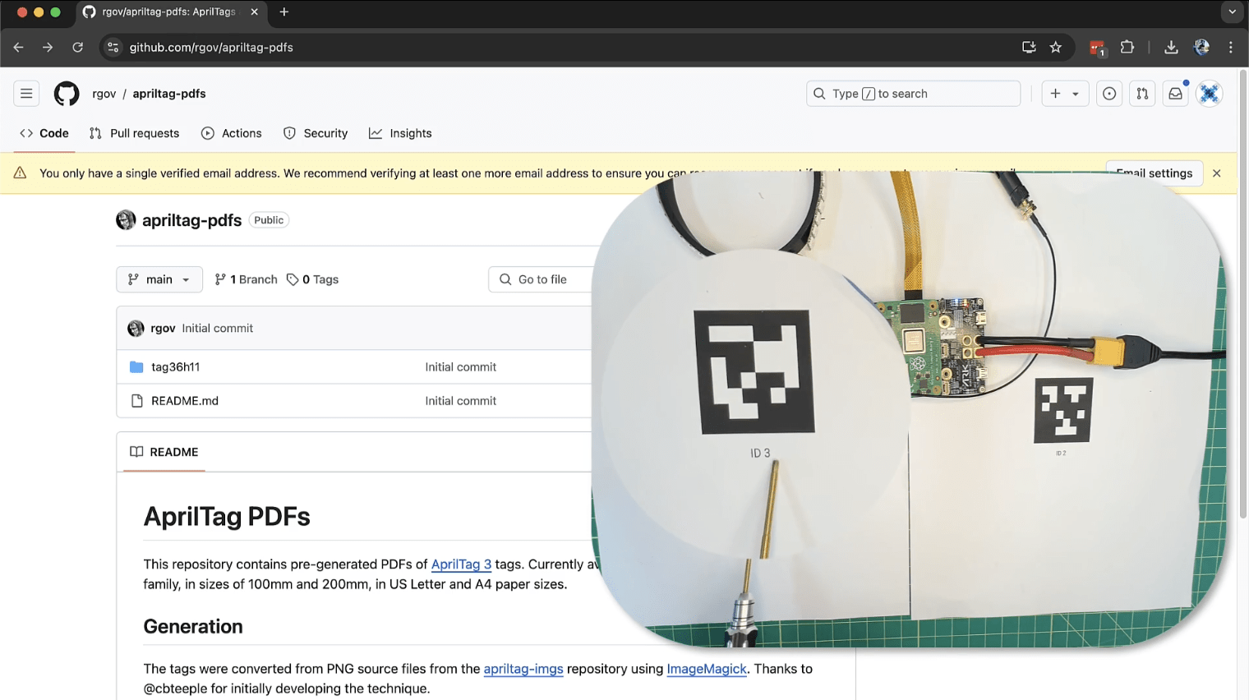The image size is (1249, 700).
Task: Click the Type to search field
Action: point(913,94)
